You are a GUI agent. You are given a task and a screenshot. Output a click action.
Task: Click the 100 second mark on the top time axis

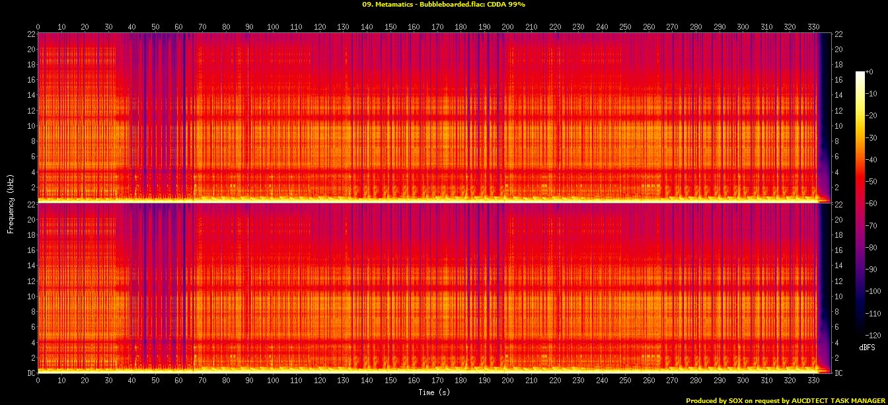(x=273, y=27)
